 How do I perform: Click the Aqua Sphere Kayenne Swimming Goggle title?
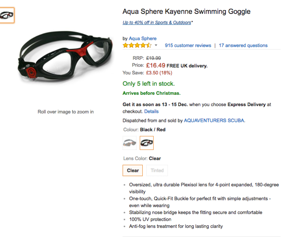(186, 11)
